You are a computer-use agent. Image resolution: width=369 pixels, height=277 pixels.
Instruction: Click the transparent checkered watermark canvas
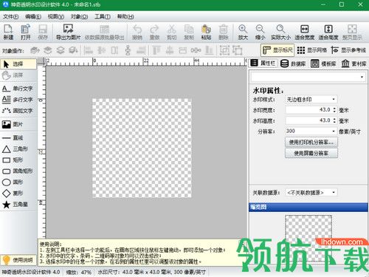click(142, 148)
